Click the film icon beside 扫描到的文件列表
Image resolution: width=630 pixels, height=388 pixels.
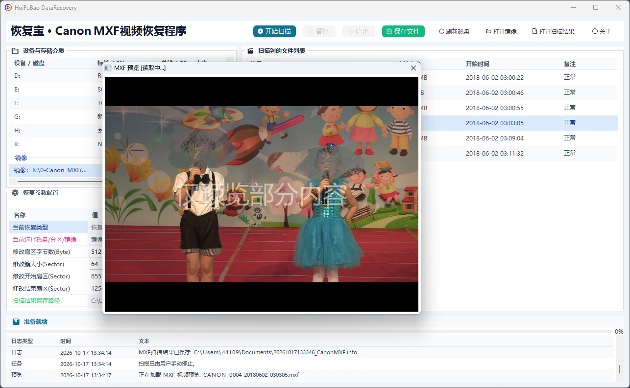[x=250, y=51]
